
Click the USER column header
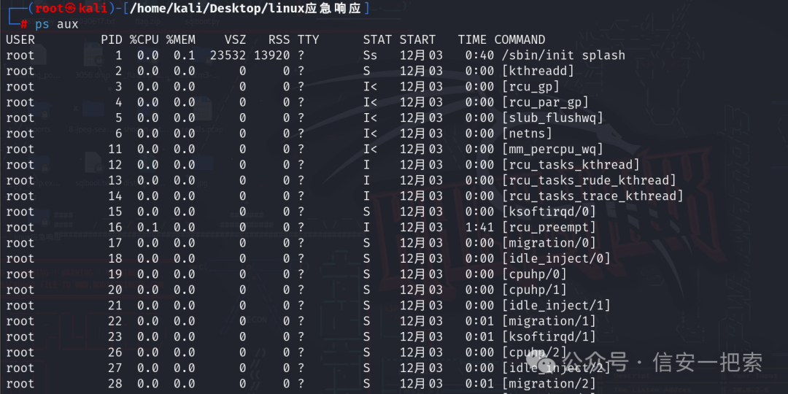[x=20, y=39]
